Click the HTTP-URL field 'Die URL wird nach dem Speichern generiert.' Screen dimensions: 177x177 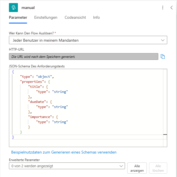tap(84, 56)
